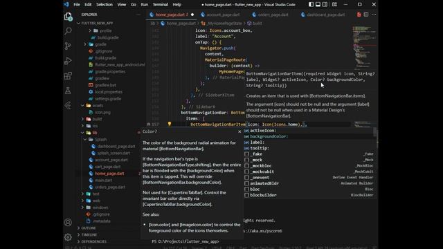Image resolution: width=443 pixels, height=249 pixels.
Task: Expand the gradle folder
Action: [x=100, y=44]
